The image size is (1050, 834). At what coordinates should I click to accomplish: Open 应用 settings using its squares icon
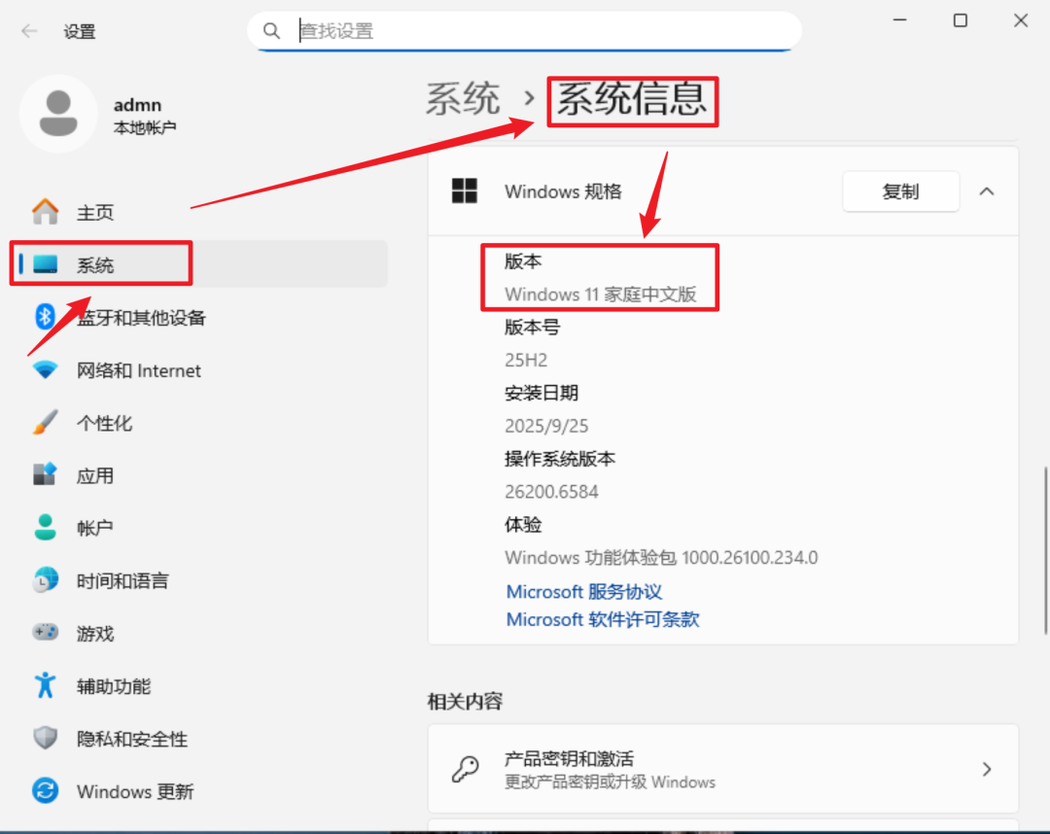(46, 475)
